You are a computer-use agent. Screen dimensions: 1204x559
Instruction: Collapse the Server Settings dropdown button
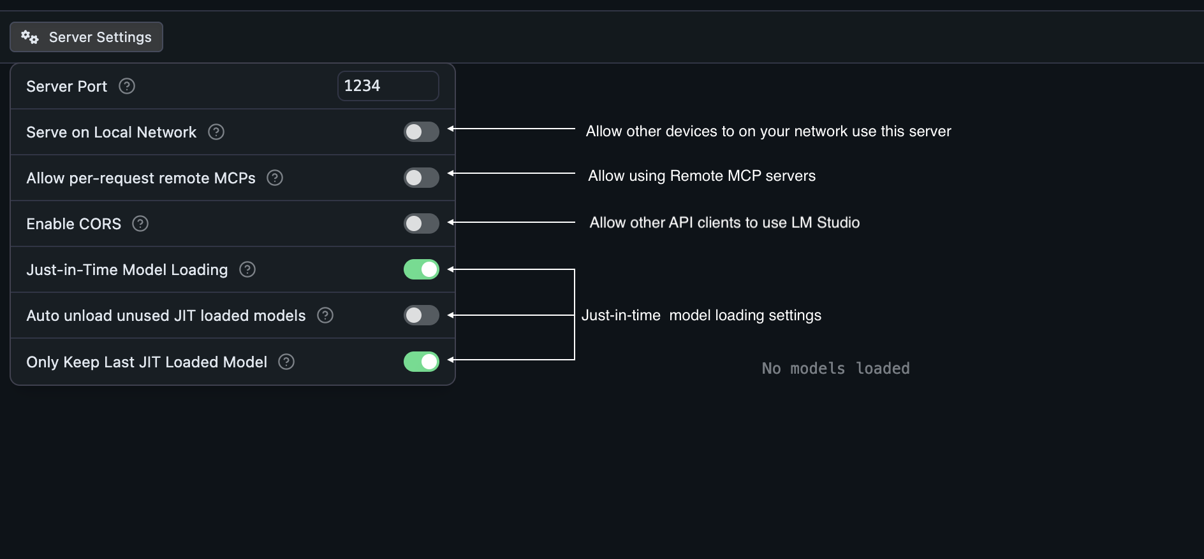87,37
